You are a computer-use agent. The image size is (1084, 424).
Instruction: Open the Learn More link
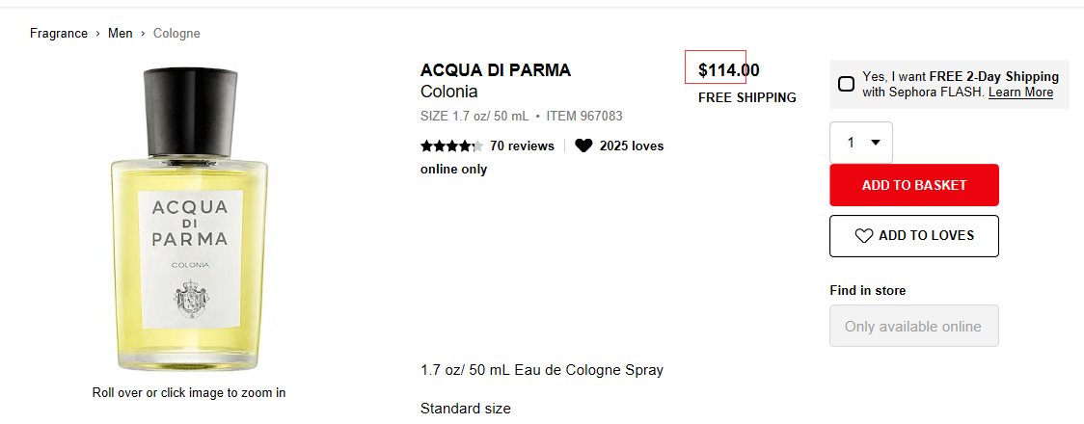(x=1020, y=93)
